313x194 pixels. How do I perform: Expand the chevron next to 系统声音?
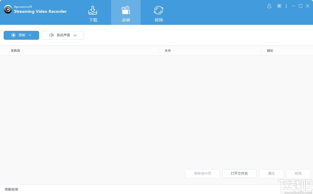click(75, 35)
